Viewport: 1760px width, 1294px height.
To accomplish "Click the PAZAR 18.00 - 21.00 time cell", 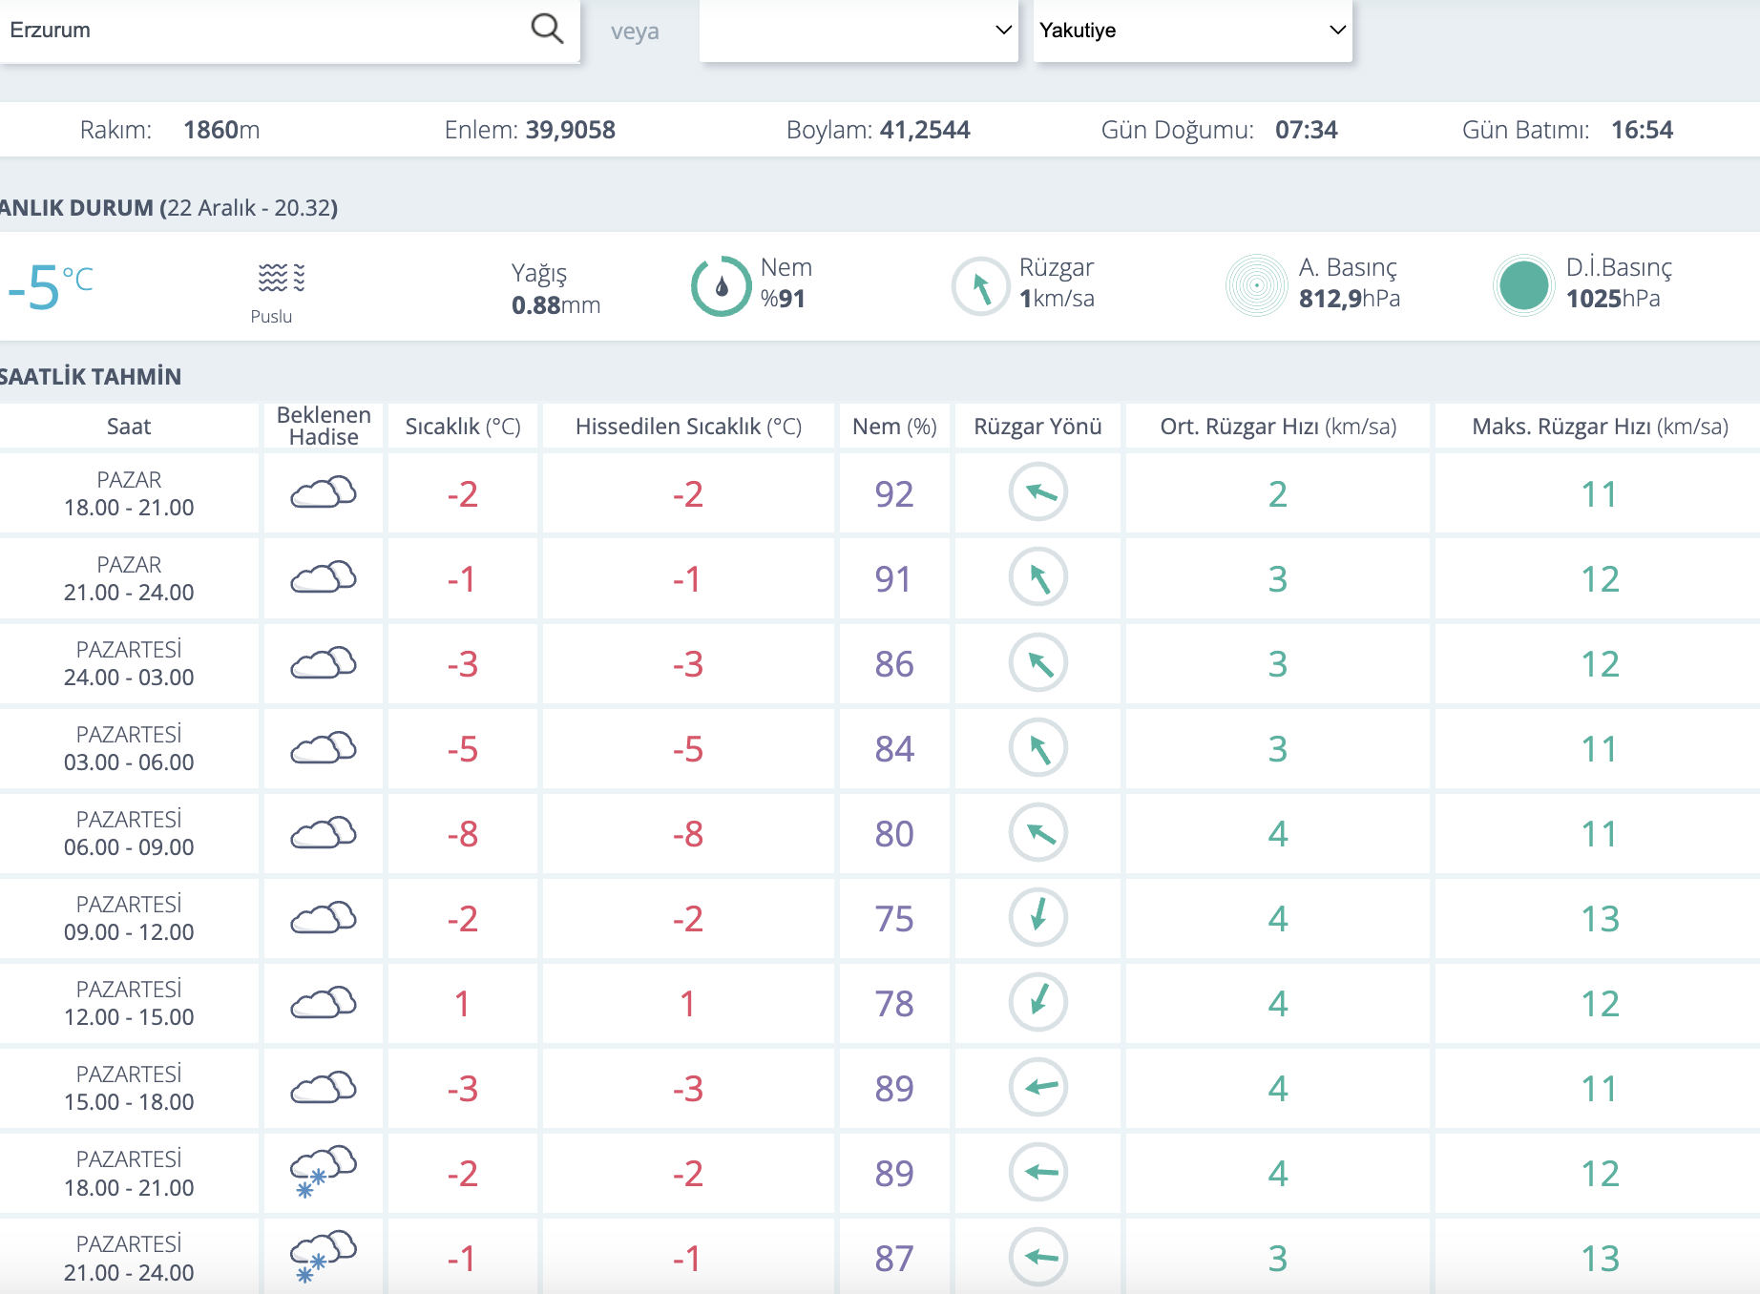I will click(129, 493).
